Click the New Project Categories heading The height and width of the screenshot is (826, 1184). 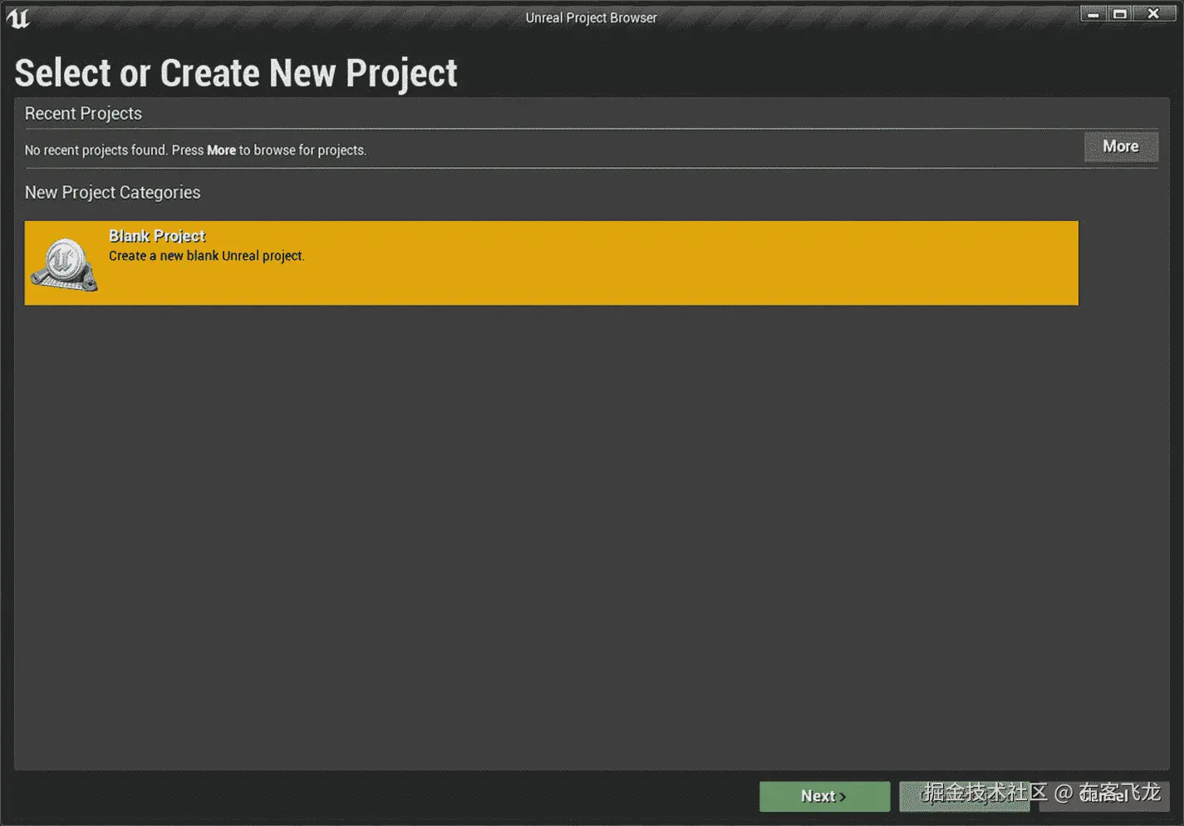pyautogui.click(x=112, y=193)
